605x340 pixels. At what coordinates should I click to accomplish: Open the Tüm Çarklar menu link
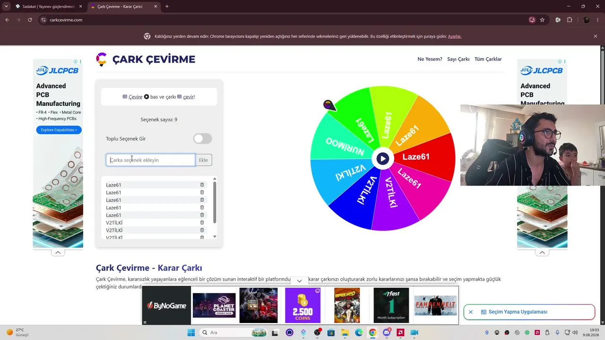(488, 59)
